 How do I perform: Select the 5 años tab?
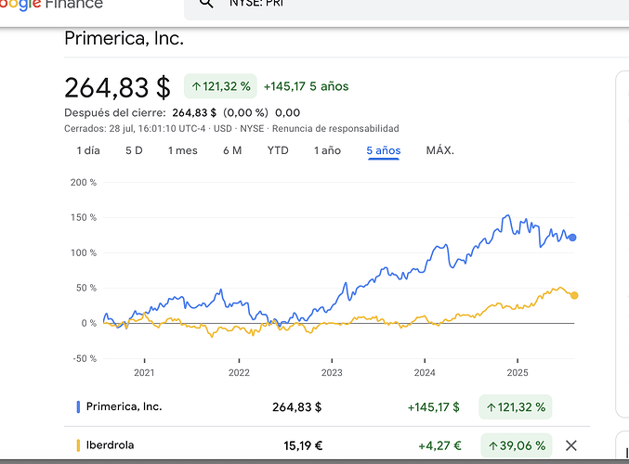[384, 150]
